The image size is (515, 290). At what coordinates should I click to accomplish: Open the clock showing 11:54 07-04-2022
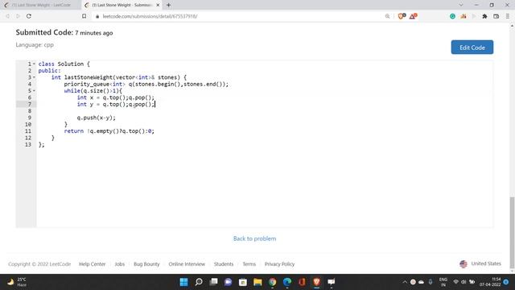coord(490,282)
